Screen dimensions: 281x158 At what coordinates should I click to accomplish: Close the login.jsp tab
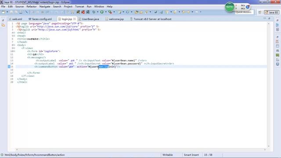tap(74, 19)
